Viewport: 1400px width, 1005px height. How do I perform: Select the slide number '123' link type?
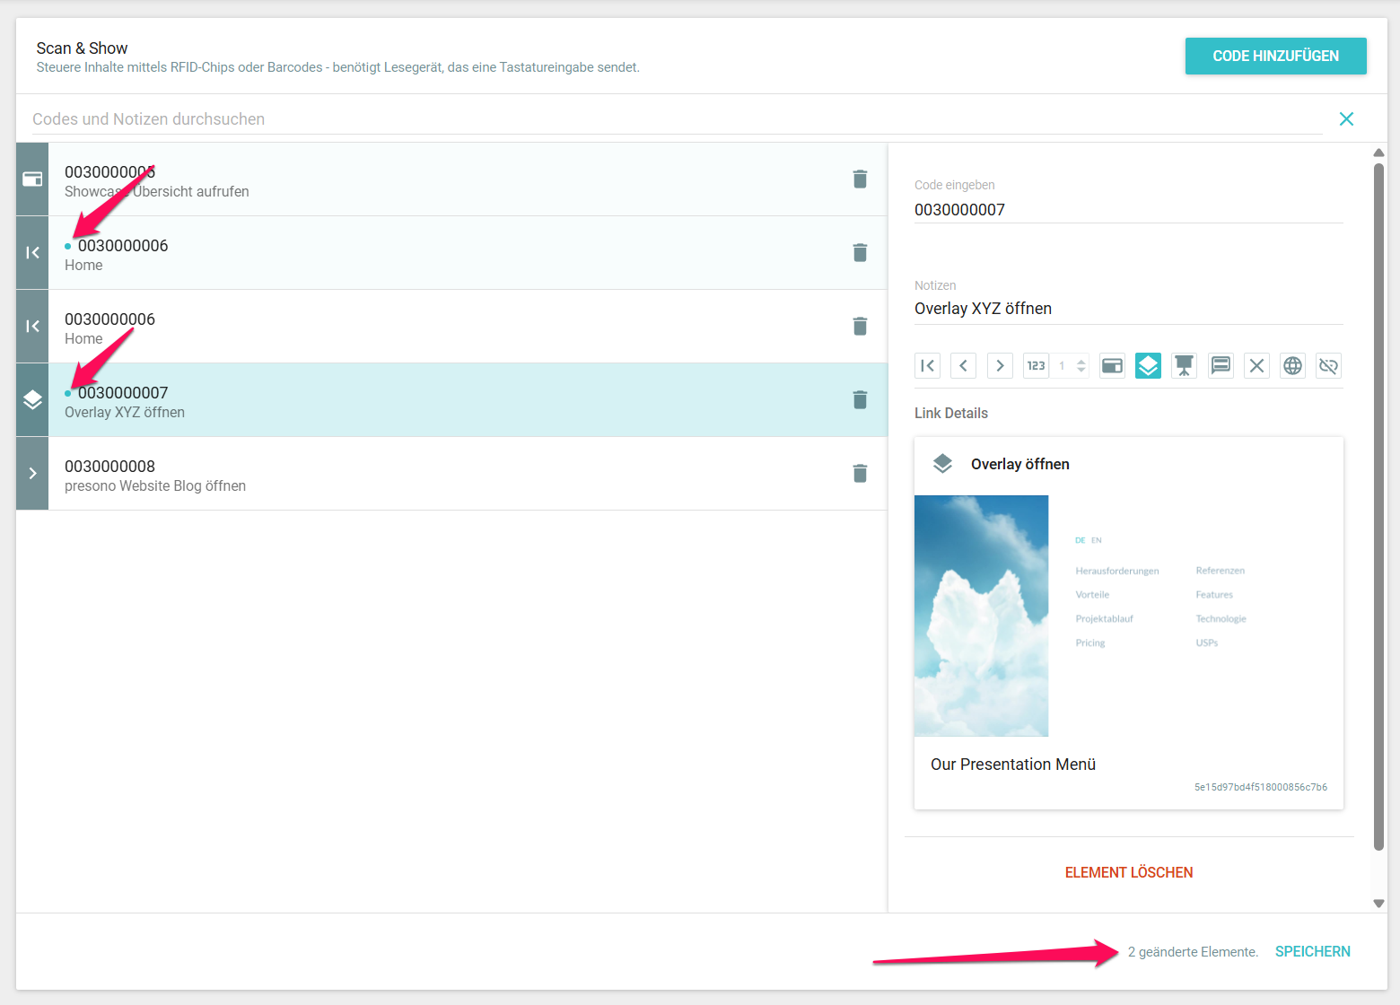tap(1036, 366)
